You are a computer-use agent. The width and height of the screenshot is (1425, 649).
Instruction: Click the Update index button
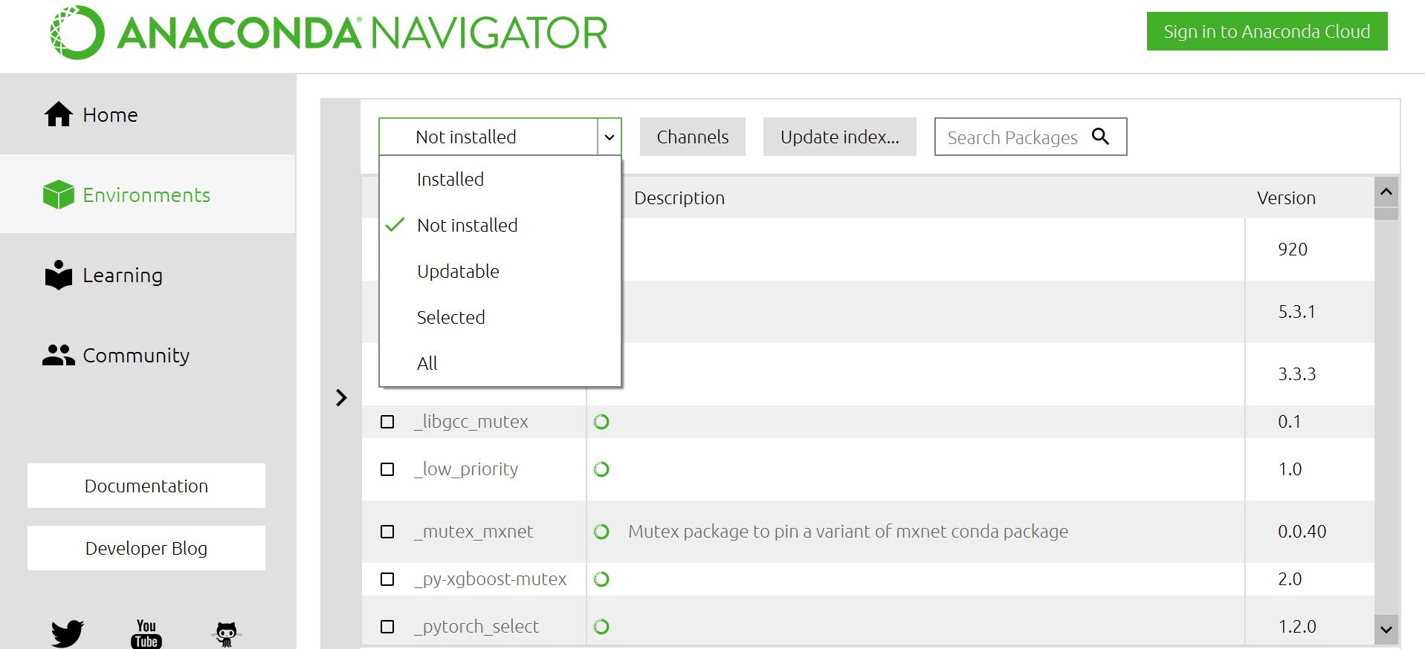point(840,137)
